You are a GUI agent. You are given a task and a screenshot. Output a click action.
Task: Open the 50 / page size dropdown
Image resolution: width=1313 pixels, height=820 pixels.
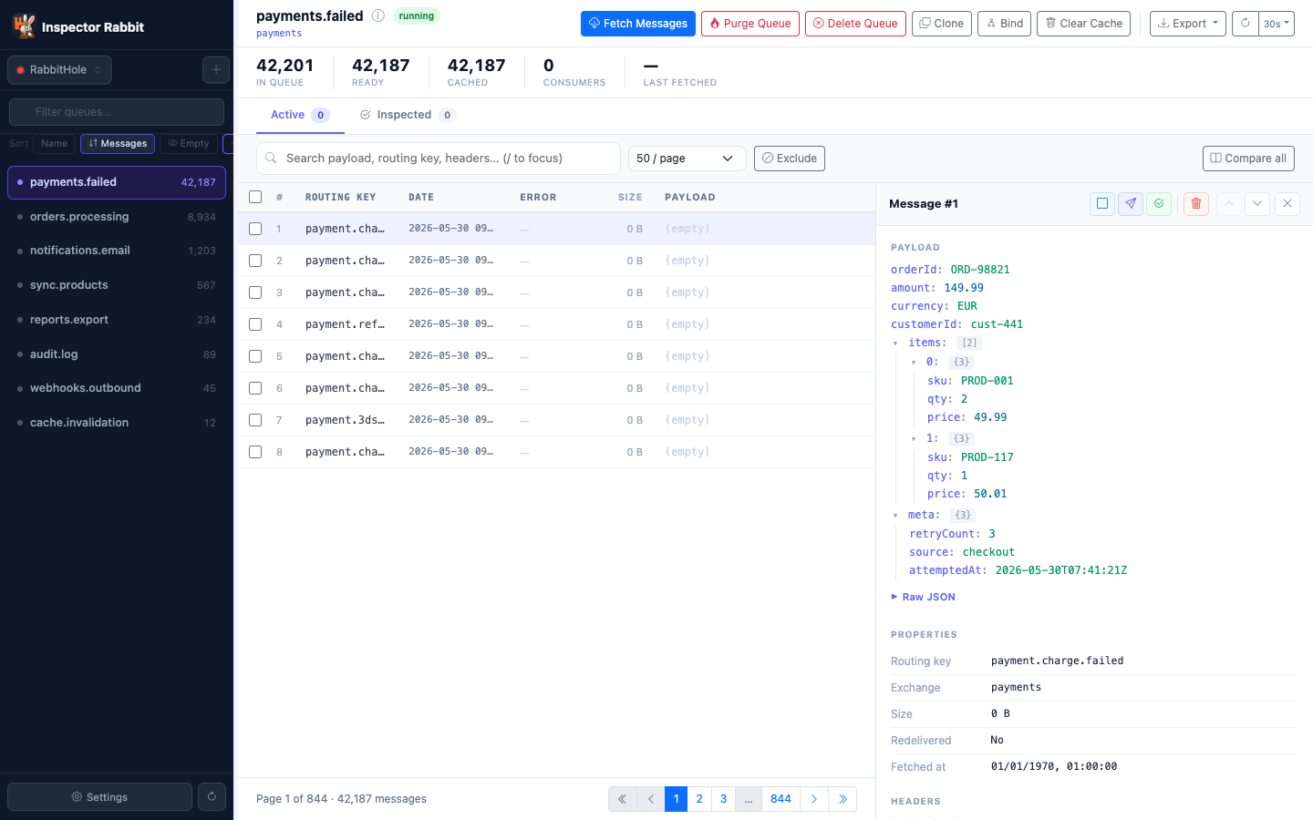(687, 159)
